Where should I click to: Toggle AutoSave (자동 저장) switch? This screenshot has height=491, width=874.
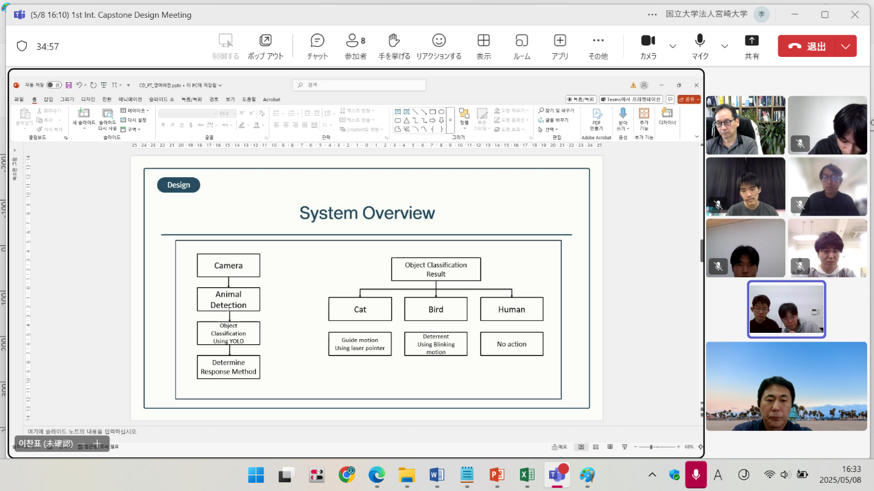pyautogui.click(x=54, y=85)
